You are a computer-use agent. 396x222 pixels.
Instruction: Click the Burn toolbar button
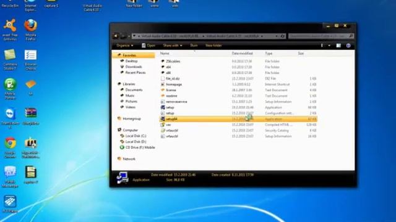tap(194, 46)
